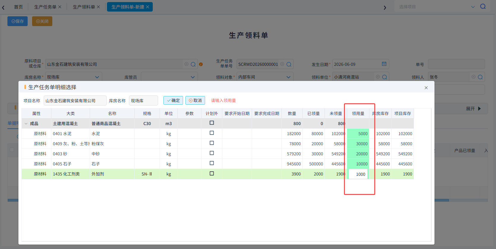Viewport: 496px width, 249px height.
Task: Clear the 领料人 value
Action: point(474,77)
